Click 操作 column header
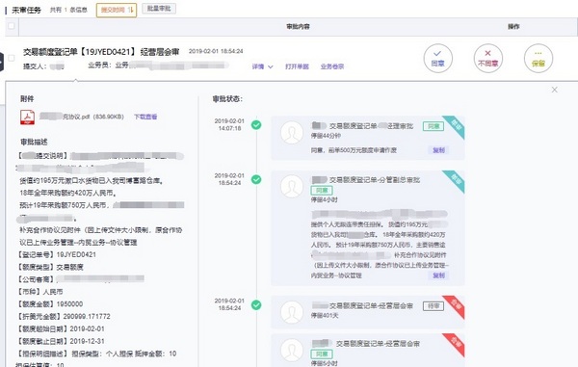This screenshot has width=578, height=367. tap(513, 27)
